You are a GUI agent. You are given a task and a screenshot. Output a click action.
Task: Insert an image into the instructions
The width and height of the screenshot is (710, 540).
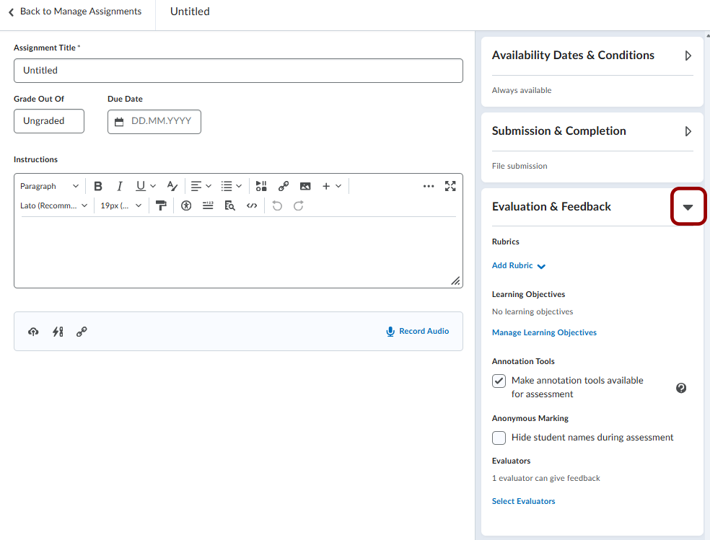click(305, 186)
